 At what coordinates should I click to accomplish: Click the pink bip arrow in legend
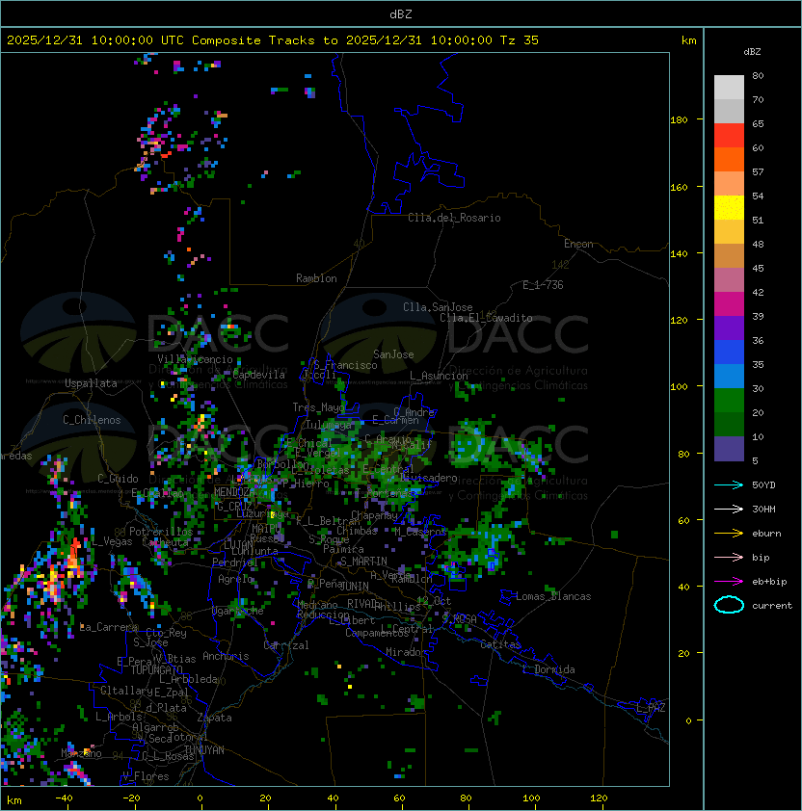click(x=729, y=558)
